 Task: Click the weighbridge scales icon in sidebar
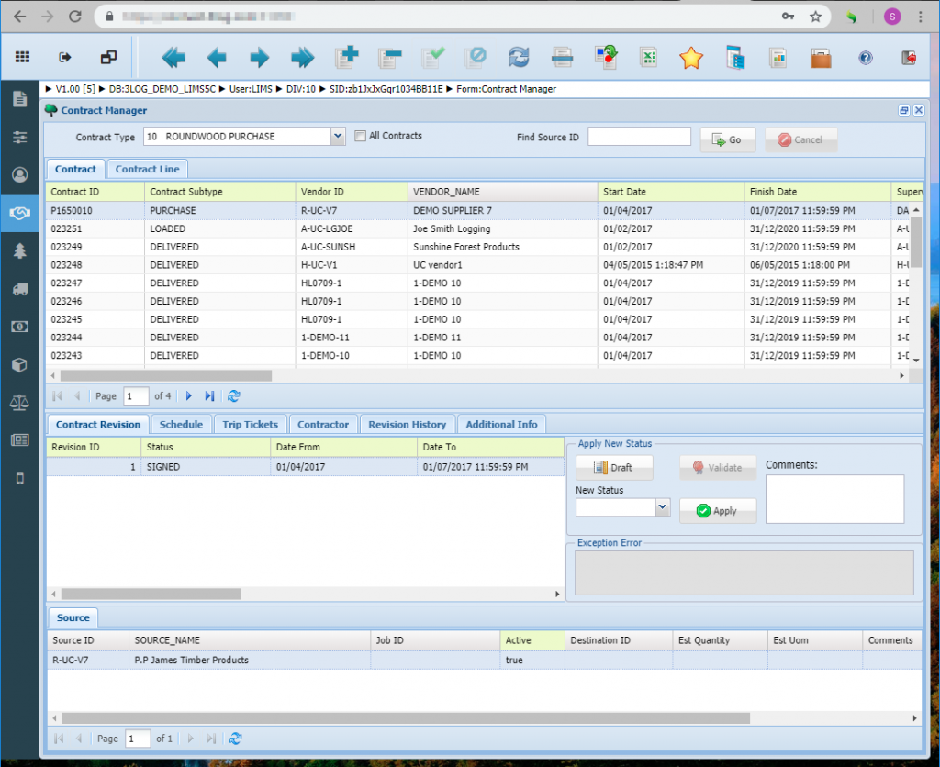19,402
